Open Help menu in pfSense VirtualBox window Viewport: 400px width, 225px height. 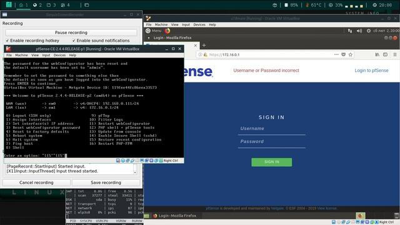(x=72, y=55)
